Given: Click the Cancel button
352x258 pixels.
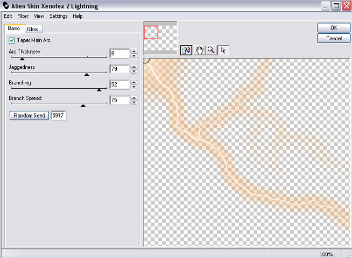Looking at the screenshot, I should (x=334, y=38).
